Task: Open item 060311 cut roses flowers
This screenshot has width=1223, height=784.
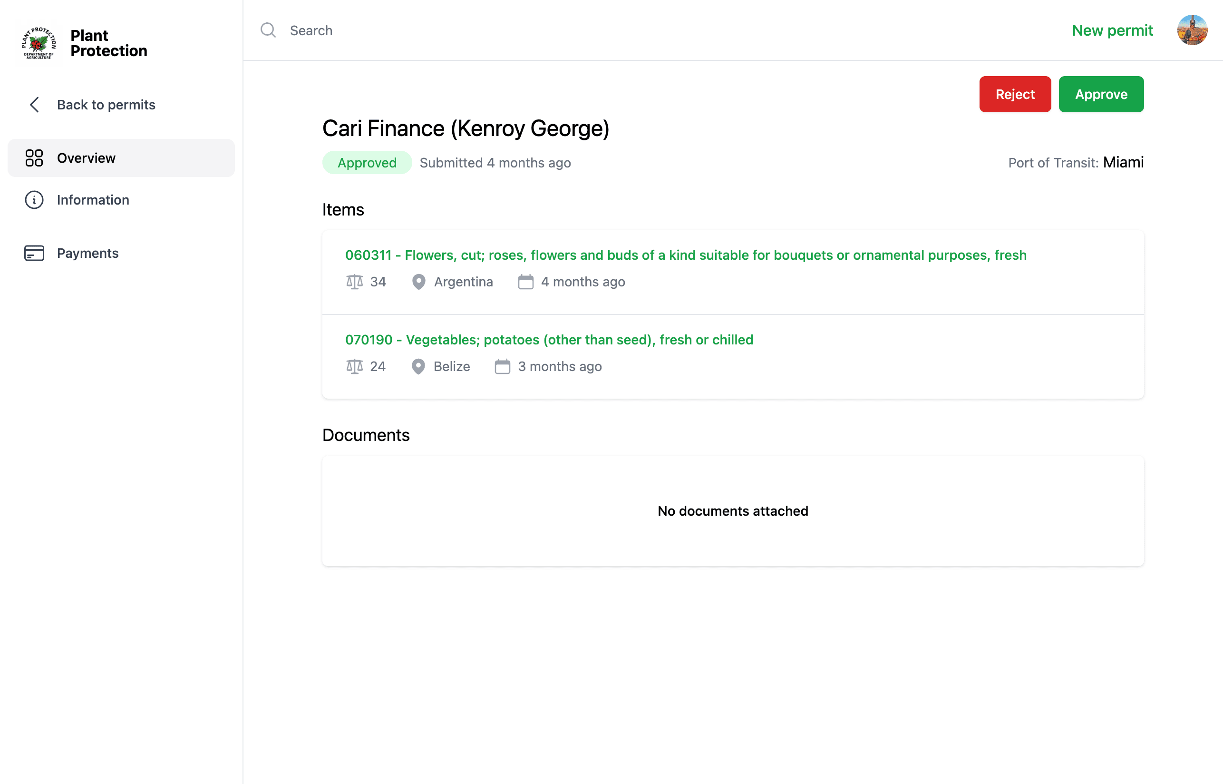Action: [685, 255]
